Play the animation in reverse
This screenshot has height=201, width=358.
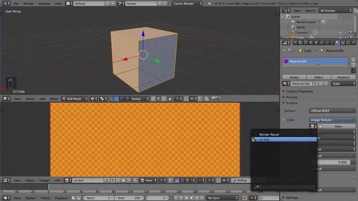point(186,198)
